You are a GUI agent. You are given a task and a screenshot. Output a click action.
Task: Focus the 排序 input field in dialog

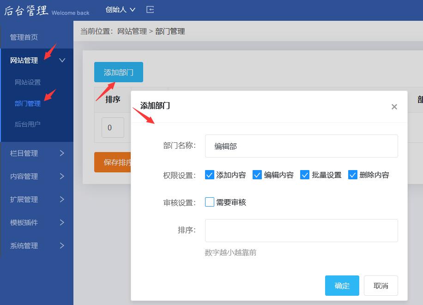[301, 231]
